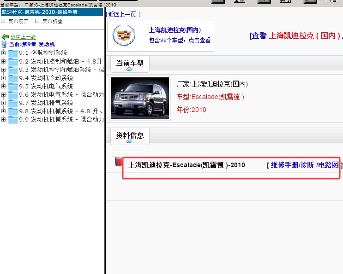343x274 pixels.
Task: Open 9.8 发动机机械系统 - 4.8 升
Action: pyautogui.click(x=61, y=111)
